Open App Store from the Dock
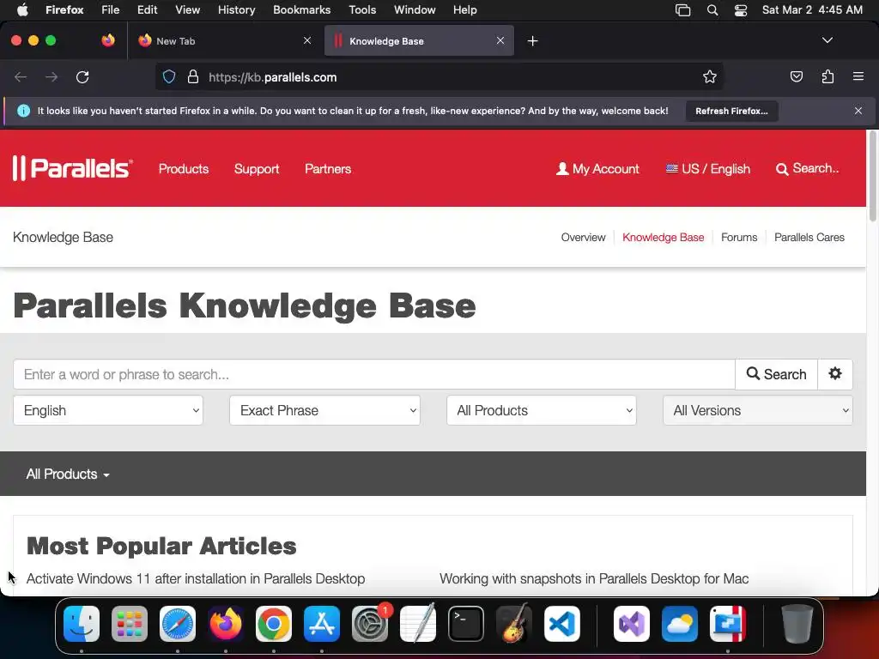Screen dimensions: 879x659 [x=322, y=624]
